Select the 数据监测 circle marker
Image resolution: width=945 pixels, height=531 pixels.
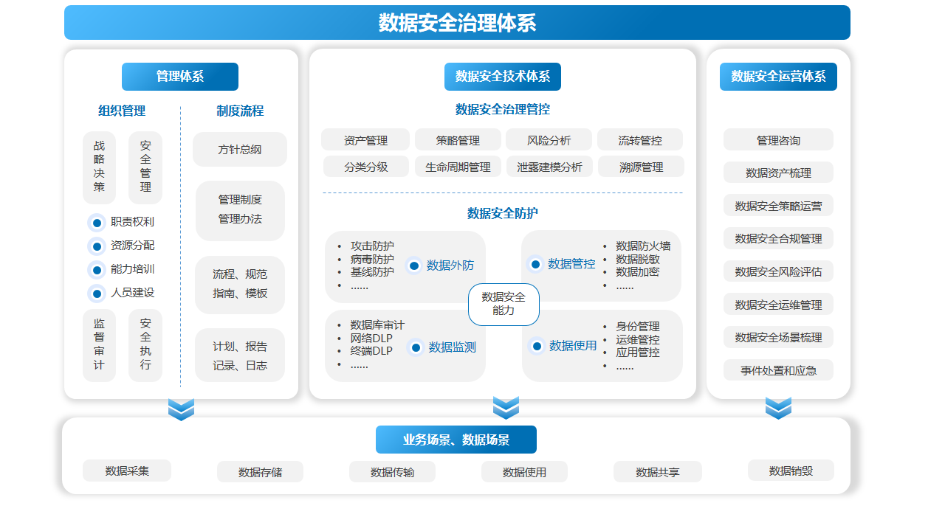[x=416, y=347]
